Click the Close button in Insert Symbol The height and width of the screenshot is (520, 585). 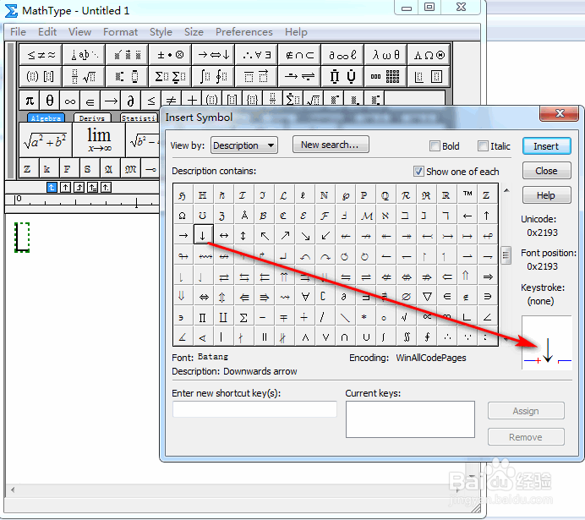547,171
